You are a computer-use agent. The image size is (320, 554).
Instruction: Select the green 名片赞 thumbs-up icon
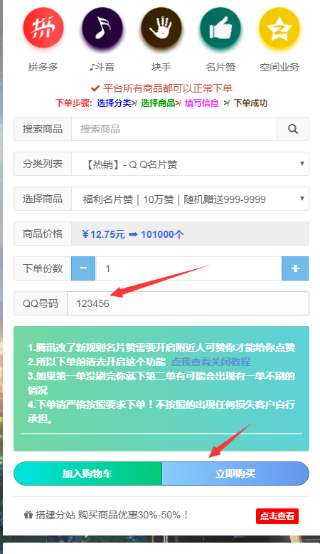click(220, 28)
